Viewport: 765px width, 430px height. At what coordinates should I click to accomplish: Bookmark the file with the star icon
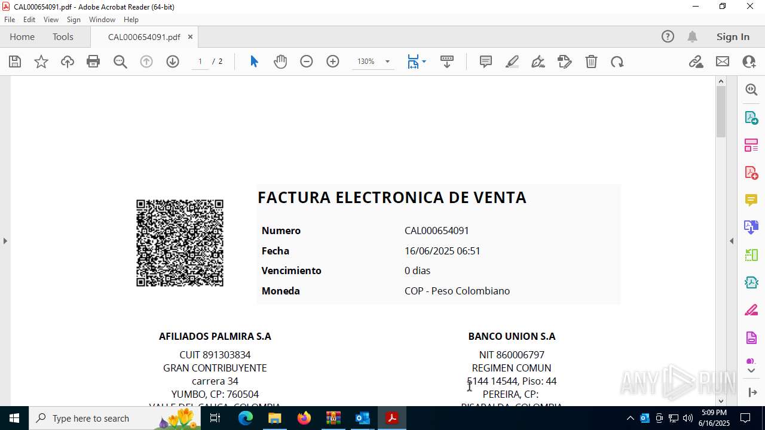pos(41,62)
